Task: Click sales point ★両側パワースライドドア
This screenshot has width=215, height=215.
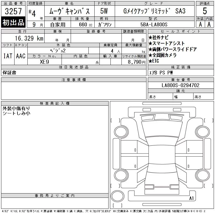Action: [173, 49]
